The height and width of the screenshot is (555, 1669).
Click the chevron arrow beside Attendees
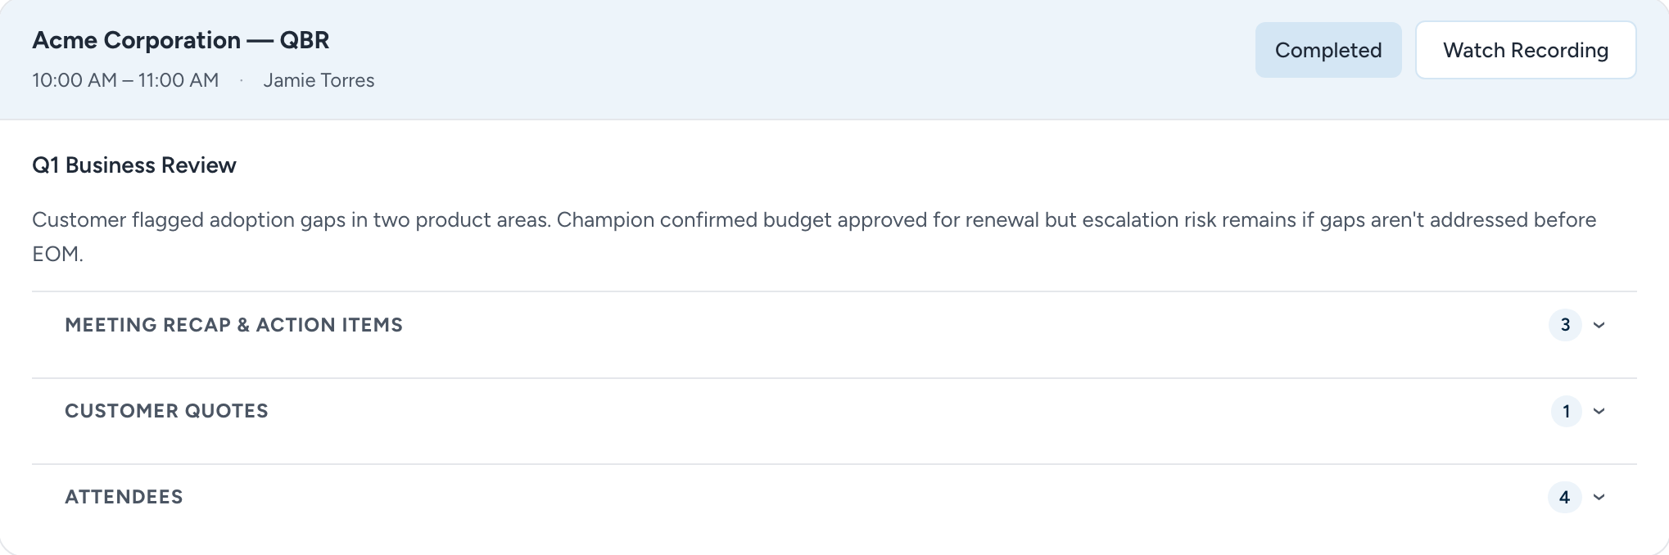(1599, 497)
